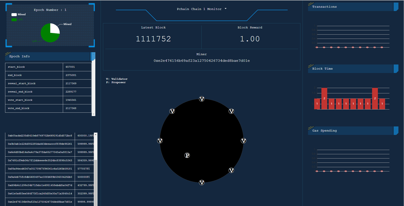Viewport: 404px width, 206px height.
Task: Click the end_block label cell
Action: click(34, 75)
